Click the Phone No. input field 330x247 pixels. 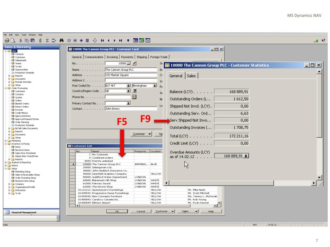tap(118, 97)
